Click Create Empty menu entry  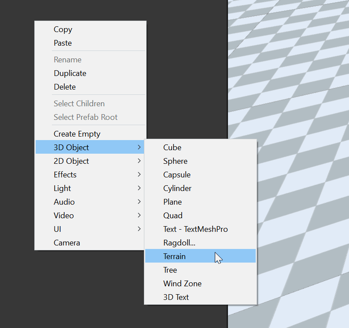click(x=77, y=134)
